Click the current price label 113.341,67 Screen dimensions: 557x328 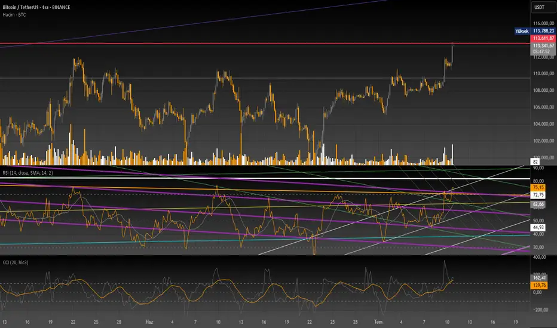[543, 46]
